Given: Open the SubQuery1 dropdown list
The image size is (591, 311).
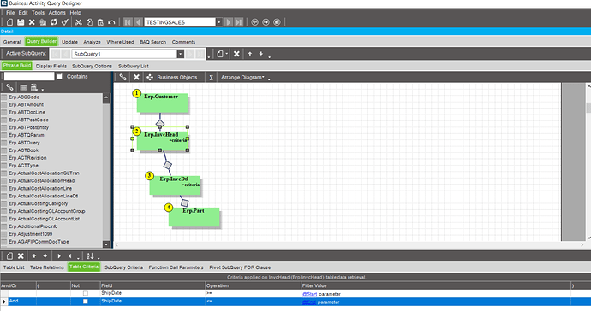Looking at the screenshot, I should (x=181, y=54).
